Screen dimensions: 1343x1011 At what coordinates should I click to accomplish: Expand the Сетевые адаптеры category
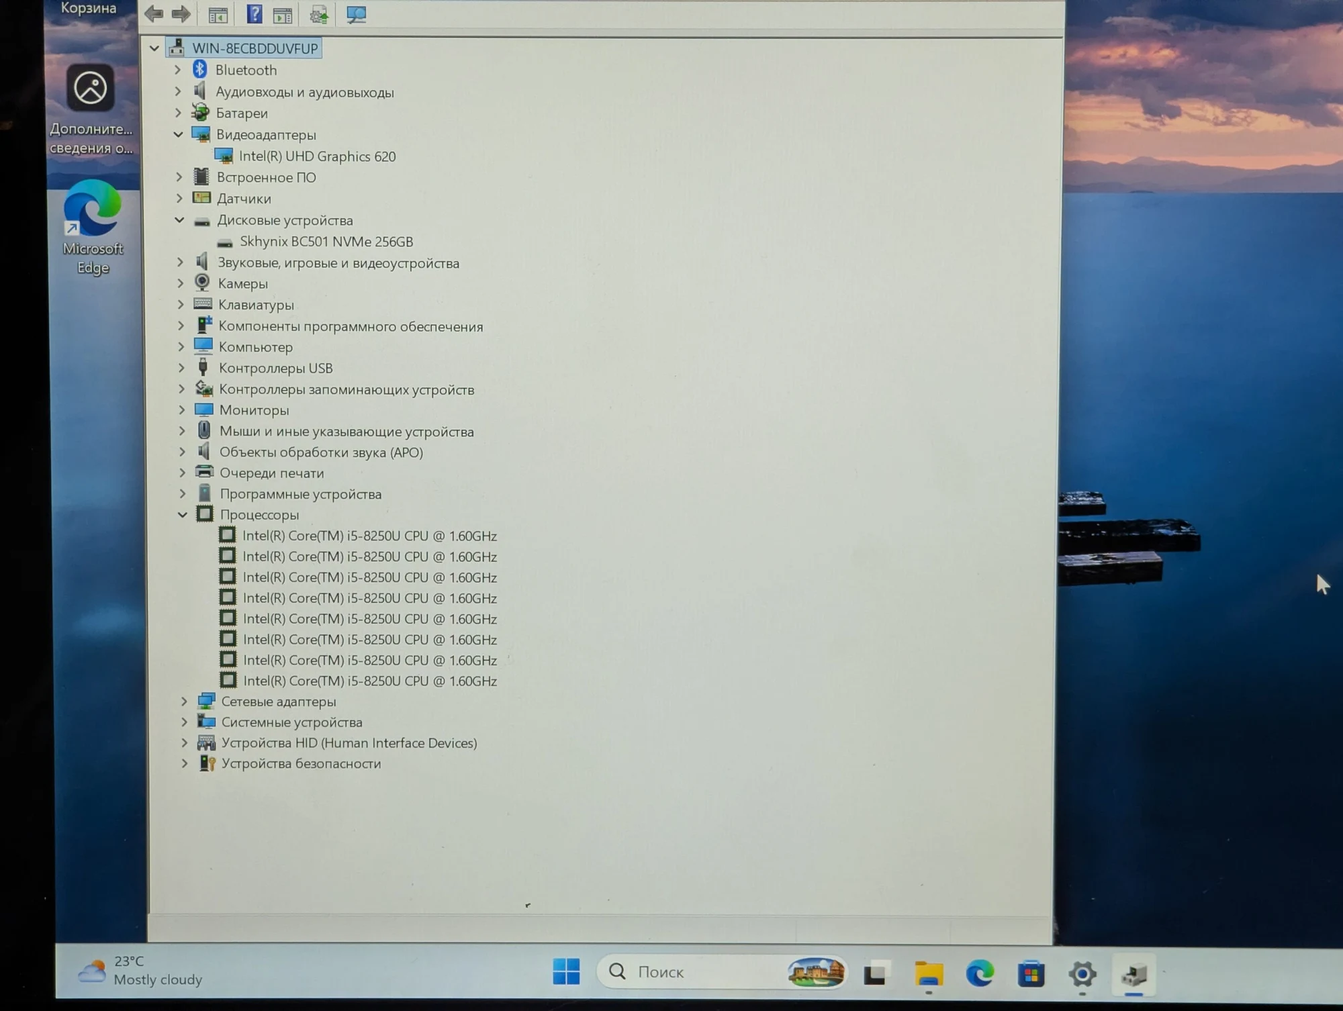(184, 702)
